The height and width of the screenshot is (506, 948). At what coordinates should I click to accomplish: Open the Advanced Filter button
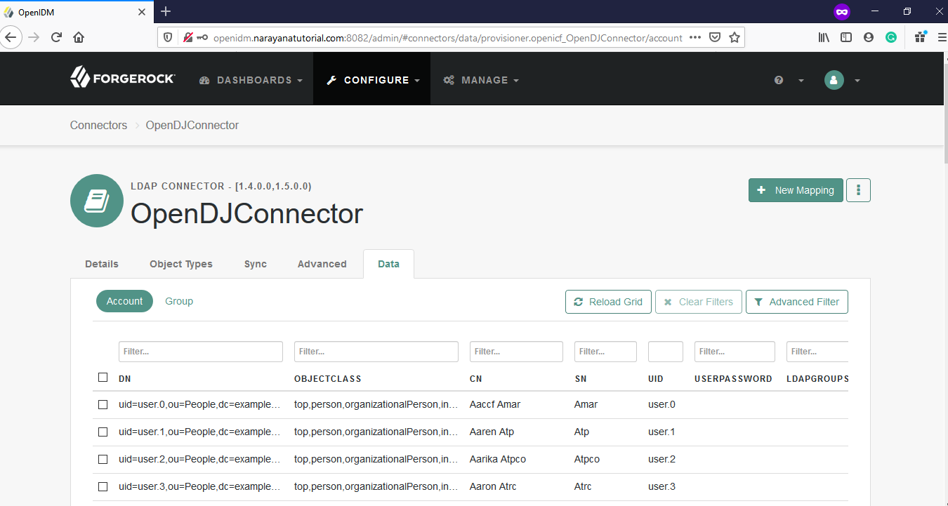797,302
